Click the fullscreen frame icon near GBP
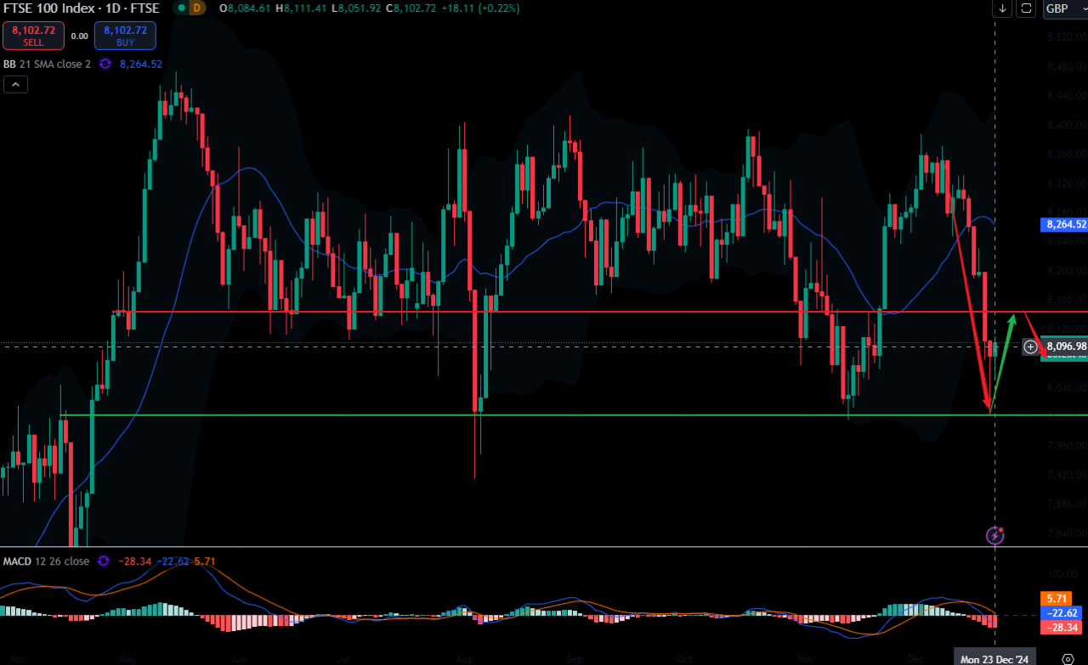 click(x=1027, y=8)
